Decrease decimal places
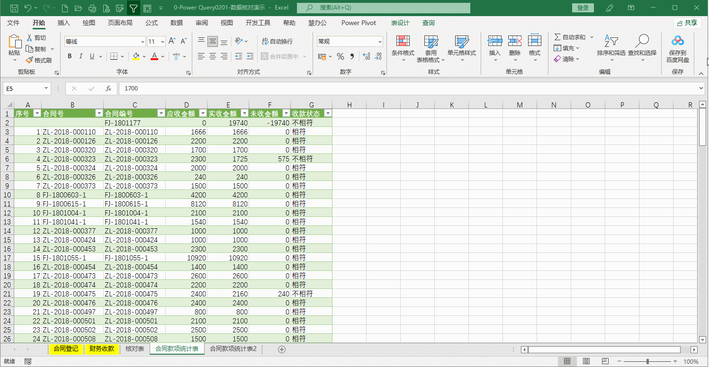This screenshot has width=709, height=367. coord(377,56)
